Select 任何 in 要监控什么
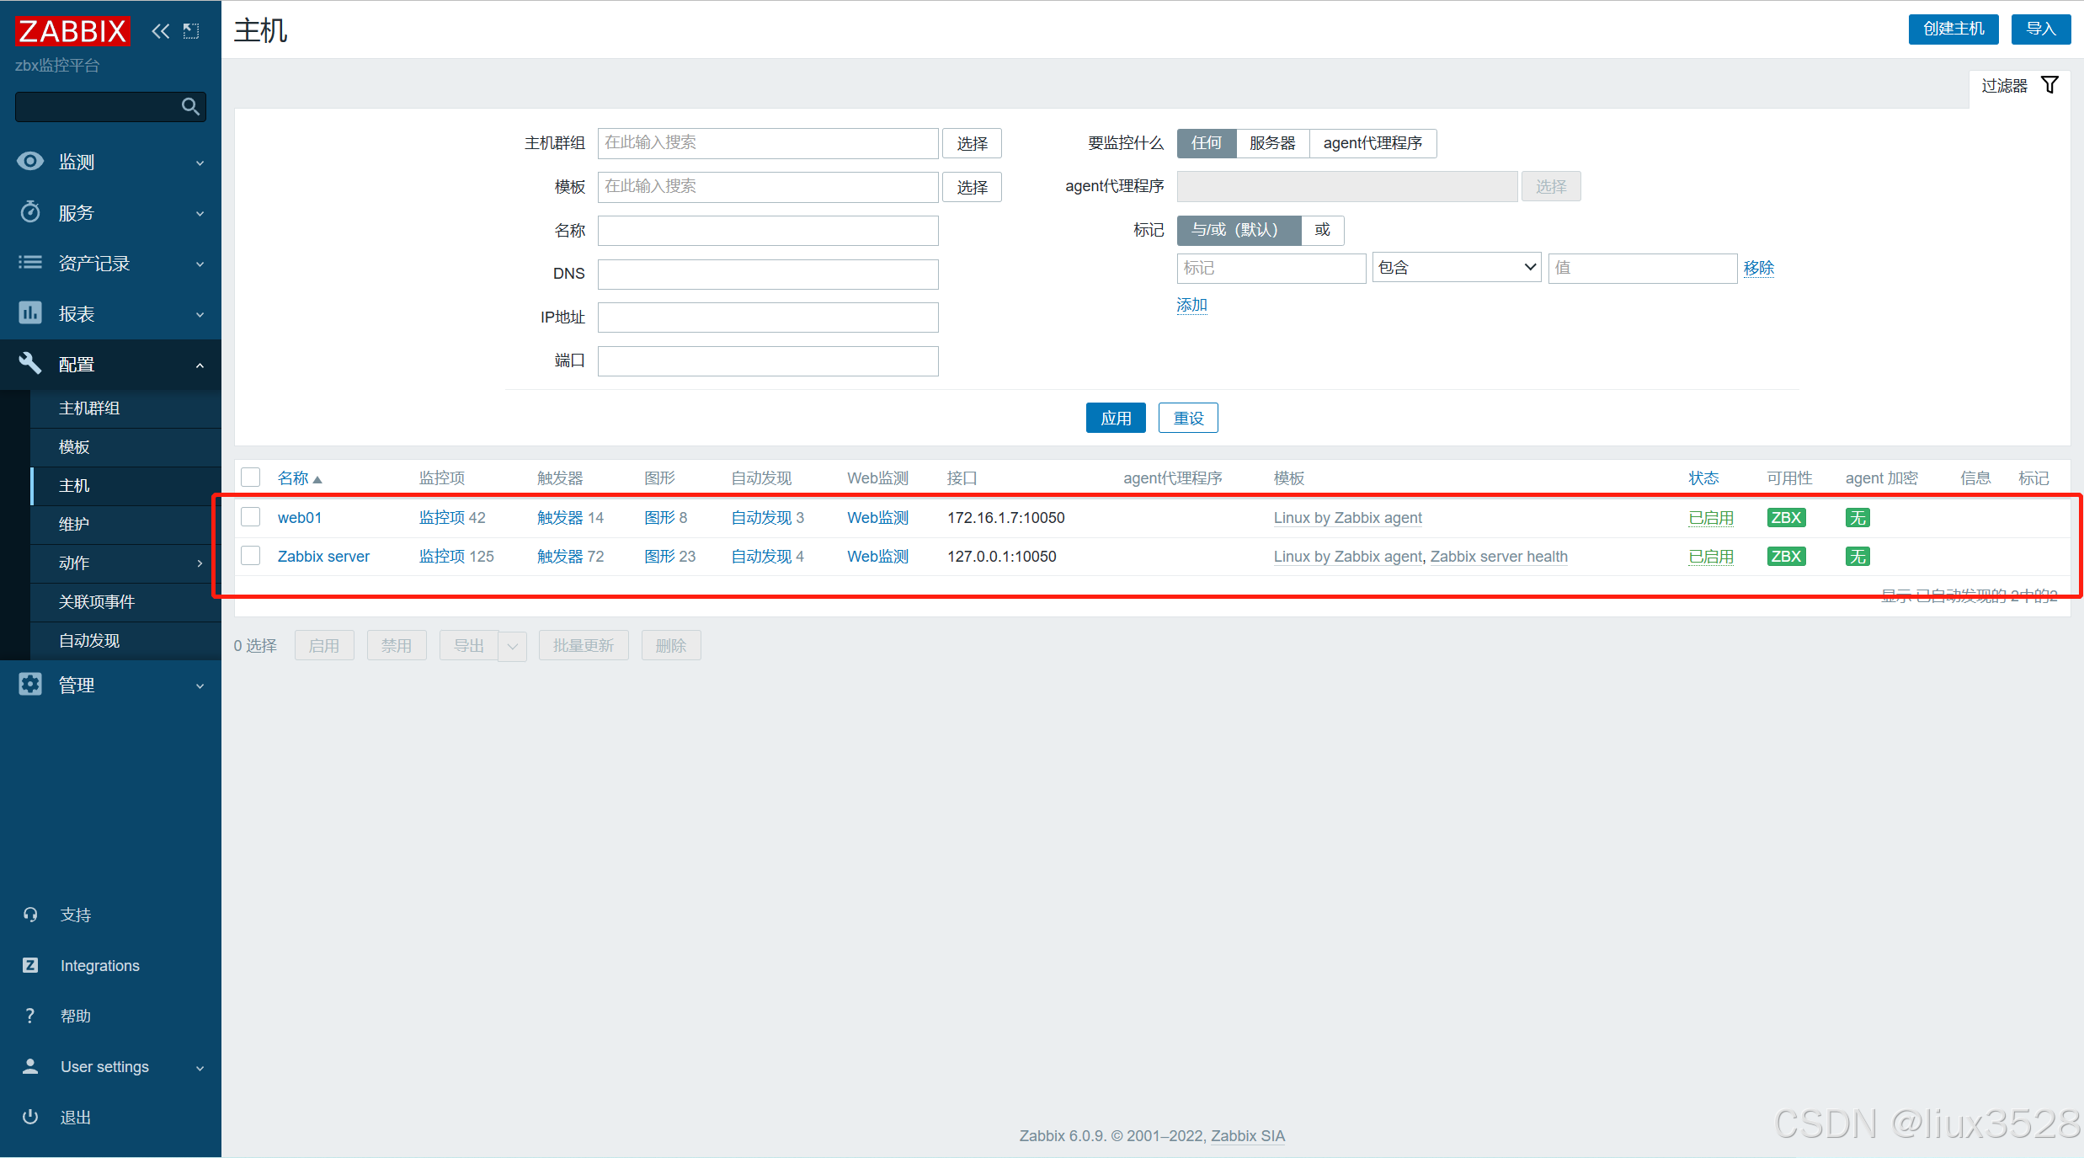The image size is (2084, 1158). click(1207, 143)
